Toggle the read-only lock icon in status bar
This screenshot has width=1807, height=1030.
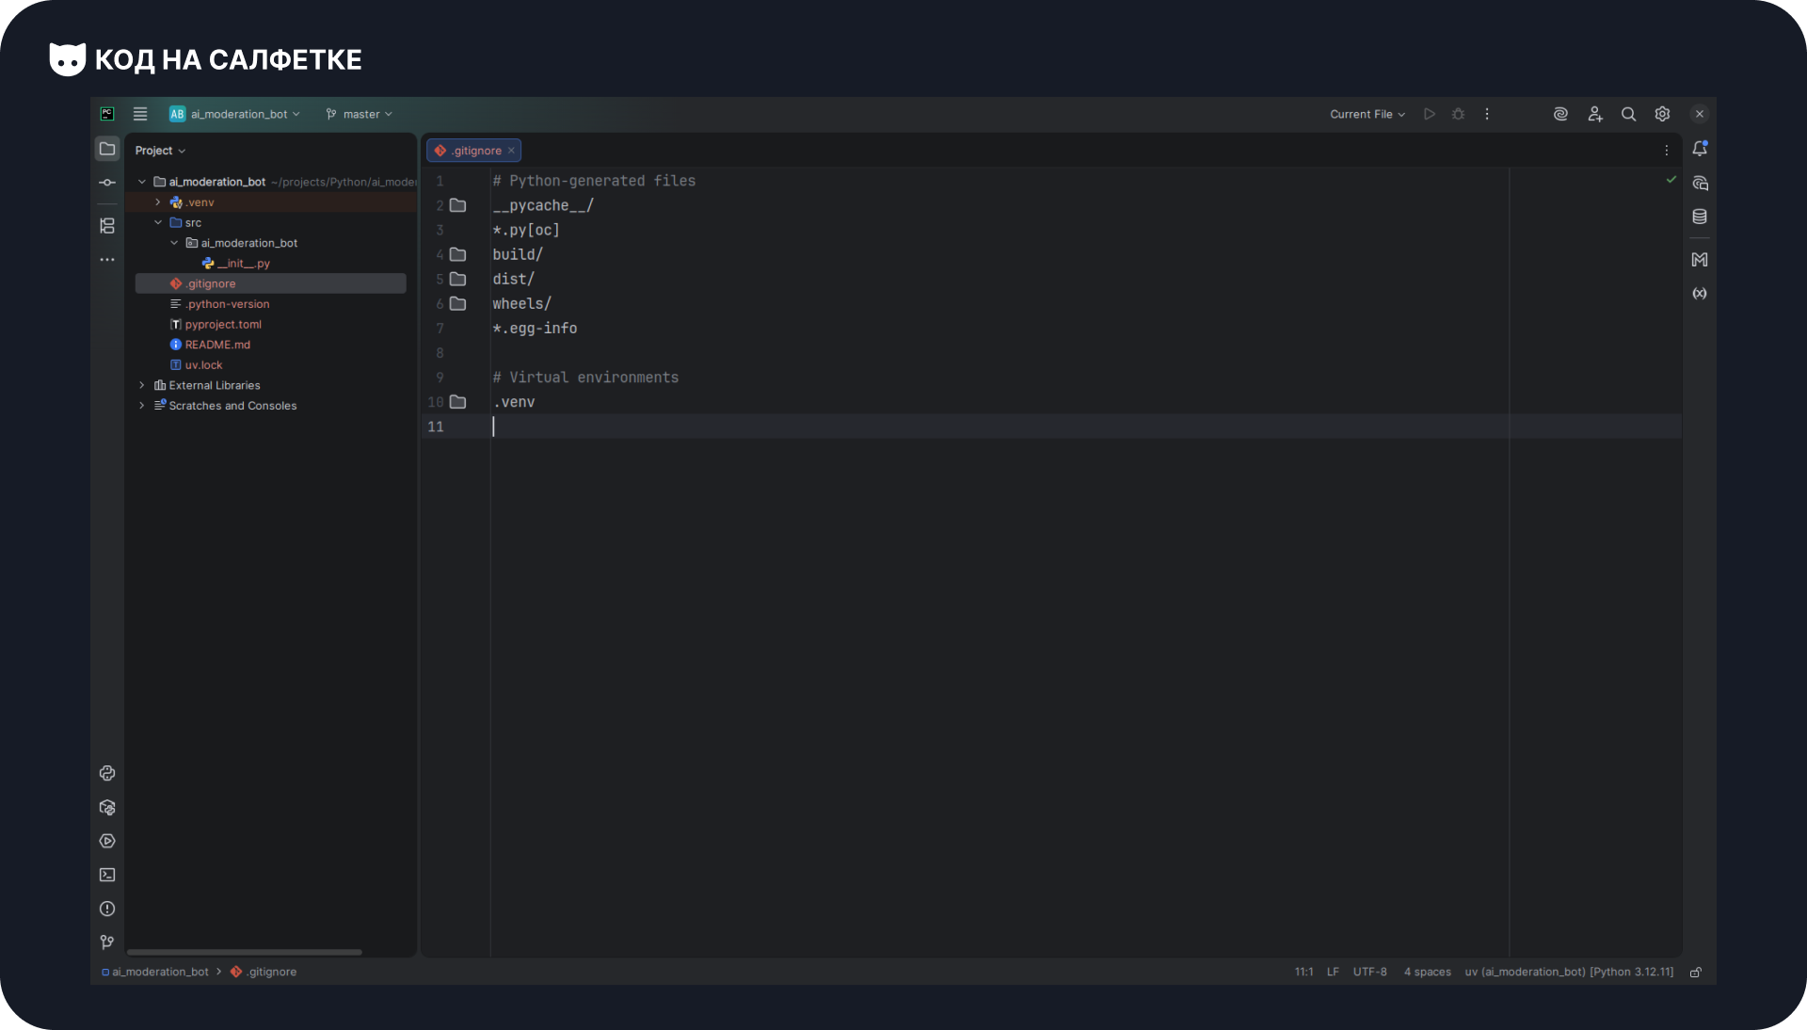pos(1696,973)
